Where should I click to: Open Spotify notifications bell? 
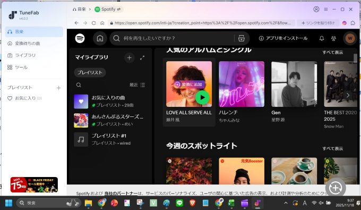click(322, 38)
